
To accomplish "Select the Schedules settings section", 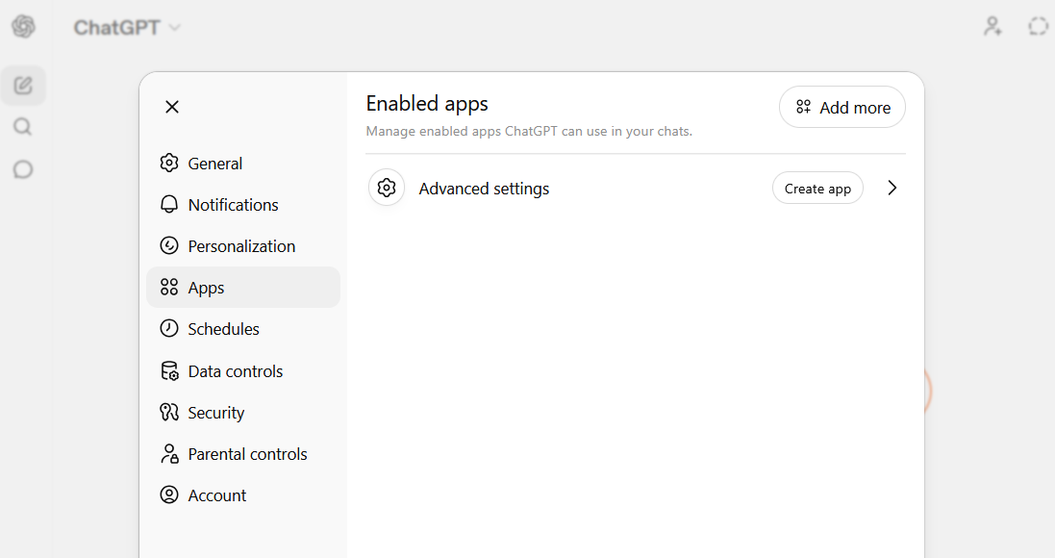I will (x=221, y=328).
